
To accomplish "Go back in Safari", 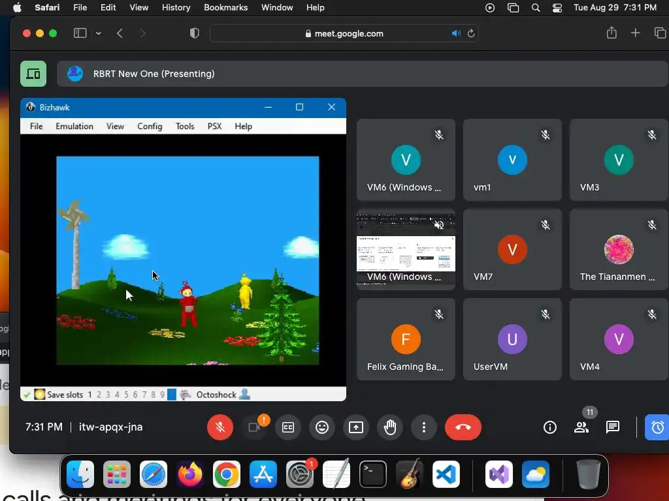I will (x=120, y=33).
